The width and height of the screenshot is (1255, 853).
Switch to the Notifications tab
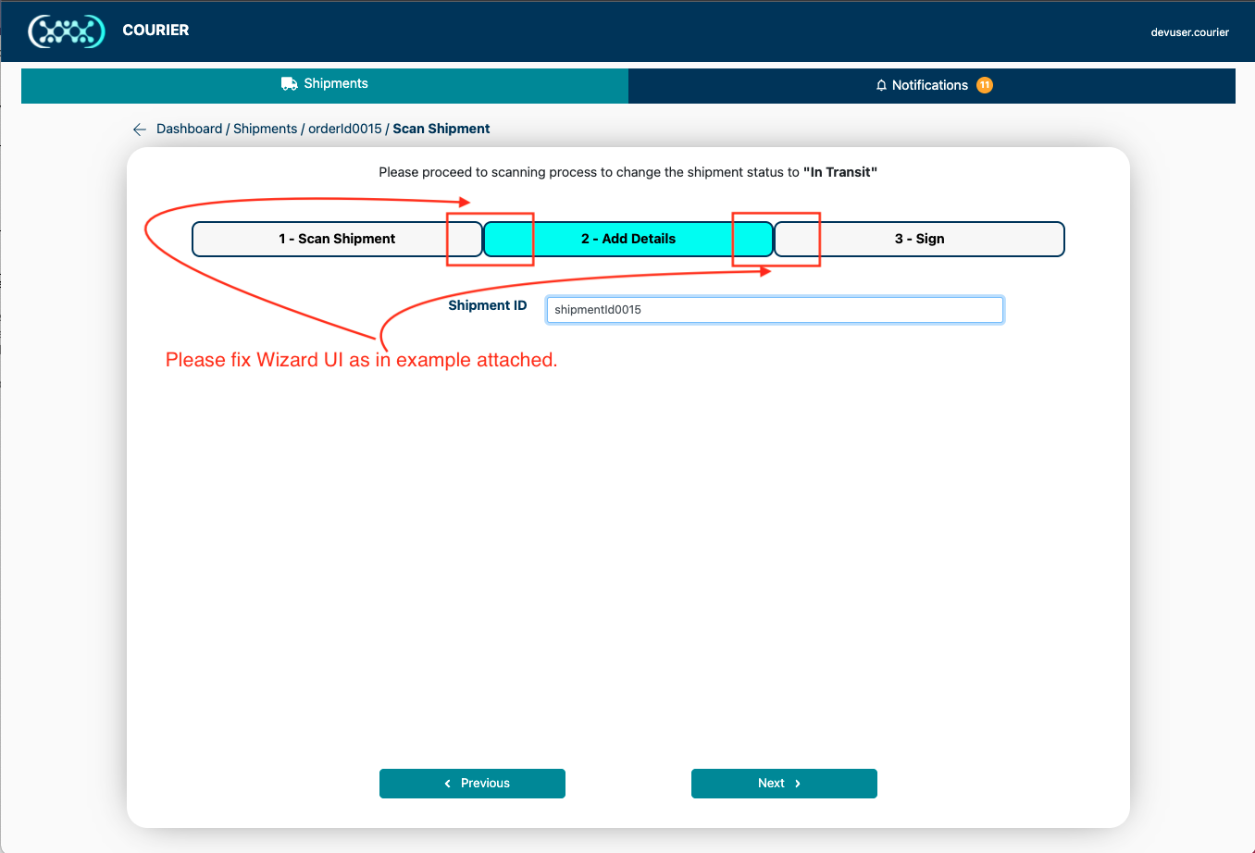[x=932, y=84]
